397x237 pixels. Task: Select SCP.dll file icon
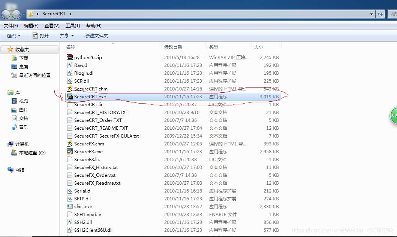[70, 81]
